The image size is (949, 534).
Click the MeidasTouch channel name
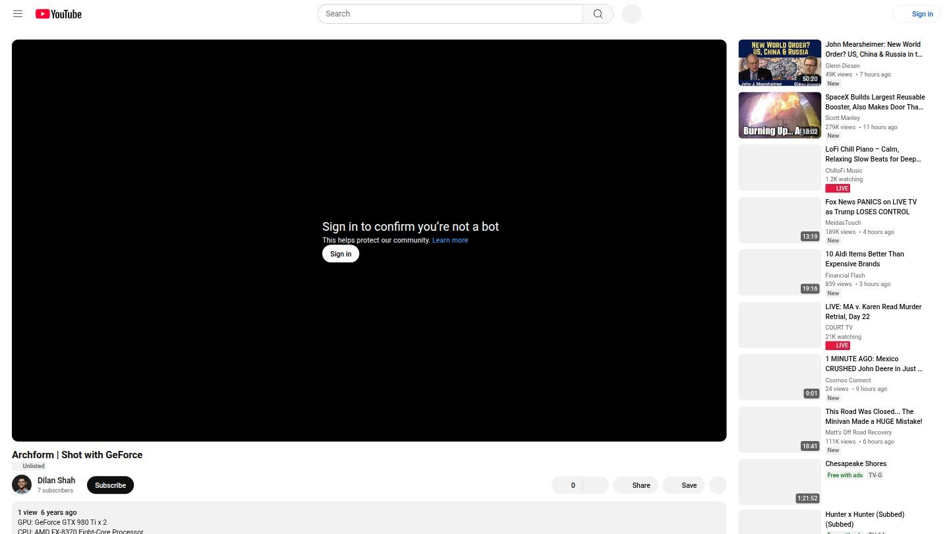coord(843,223)
